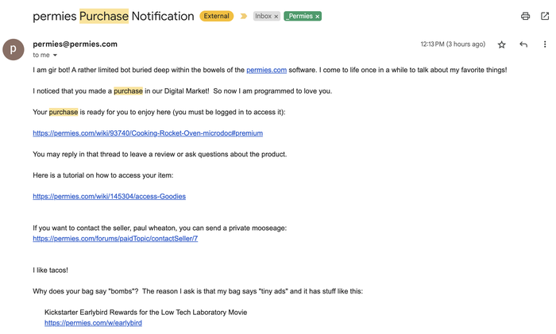This screenshot has height=334, width=556.
Task: Open the email in a new window
Action: (545, 17)
